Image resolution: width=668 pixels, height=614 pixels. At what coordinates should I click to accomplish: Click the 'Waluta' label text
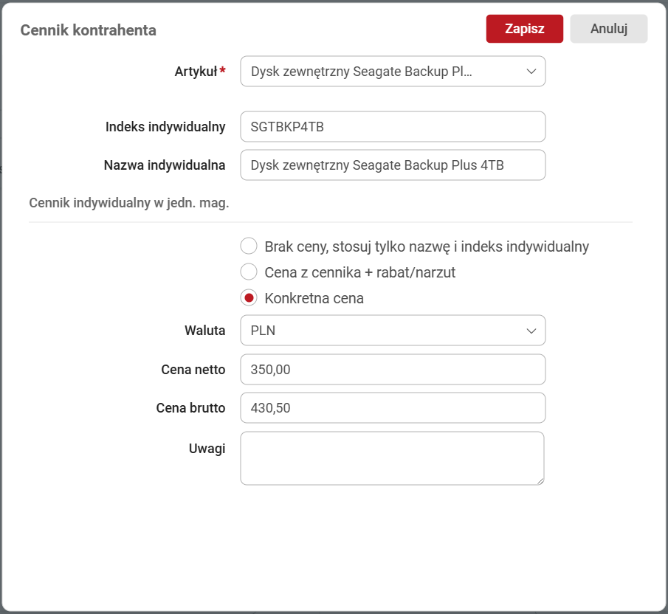[204, 331]
